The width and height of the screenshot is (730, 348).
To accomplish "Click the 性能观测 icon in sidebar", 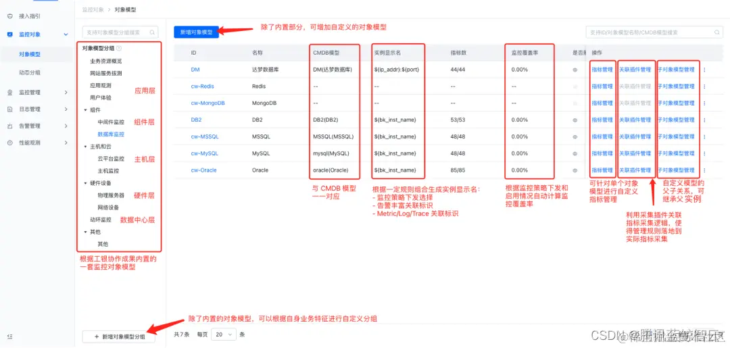I will 9,143.
